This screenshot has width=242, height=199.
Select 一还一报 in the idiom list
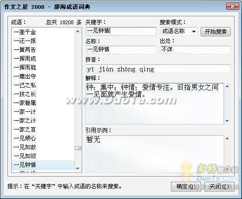[x=43, y=41]
